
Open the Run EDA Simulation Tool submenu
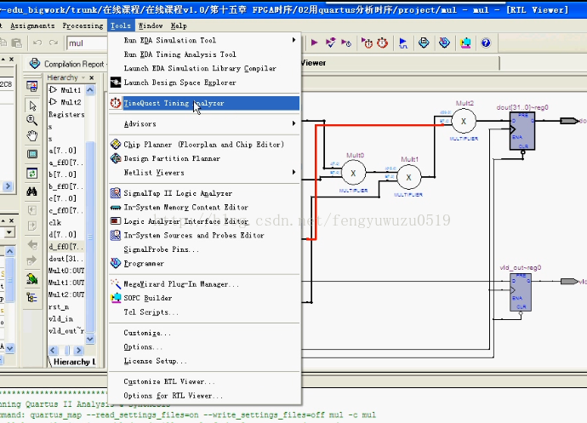(x=204, y=40)
